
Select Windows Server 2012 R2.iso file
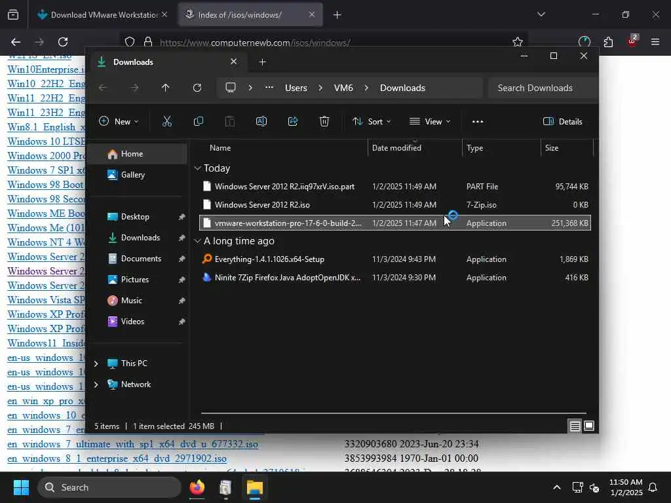point(395,205)
